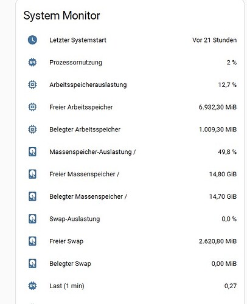Image resolution: width=247 pixels, height=304 pixels.
Task: Click the 2.620,80 MiB free swap value
Action: tap(218, 241)
